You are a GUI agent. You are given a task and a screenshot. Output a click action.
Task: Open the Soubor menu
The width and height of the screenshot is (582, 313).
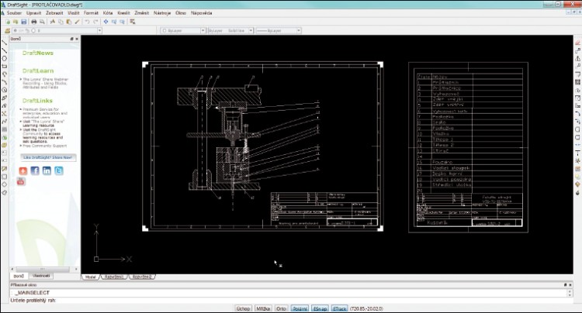(14, 13)
